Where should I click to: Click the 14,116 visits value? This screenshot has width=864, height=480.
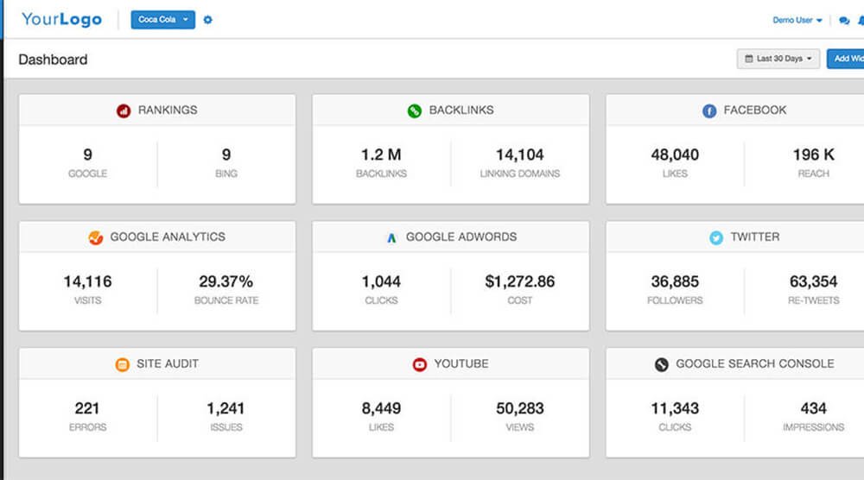[x=87, y=281]
